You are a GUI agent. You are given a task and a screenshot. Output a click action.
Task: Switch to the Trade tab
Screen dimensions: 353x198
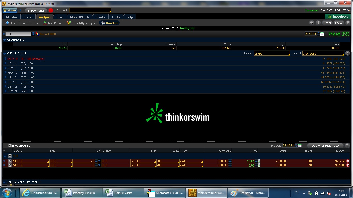28,17
